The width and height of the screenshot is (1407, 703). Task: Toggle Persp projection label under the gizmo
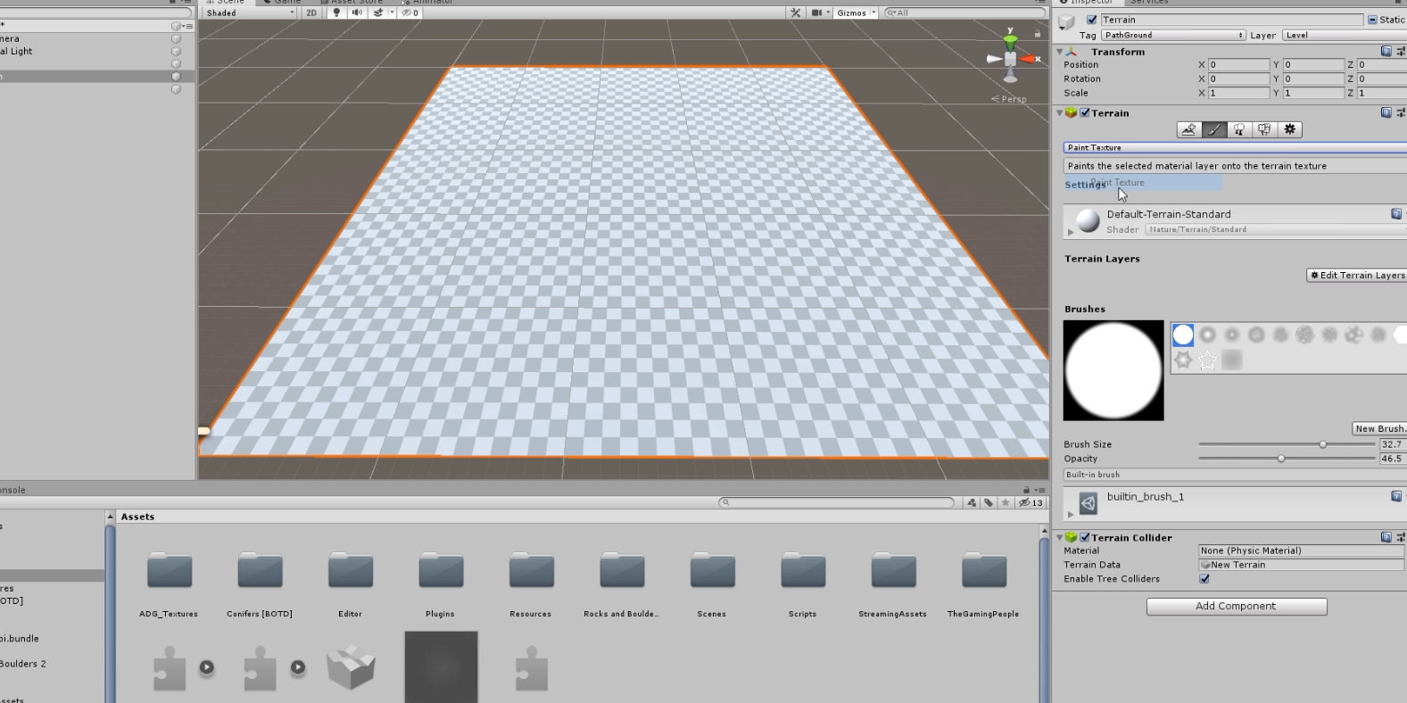[1009, 99]
